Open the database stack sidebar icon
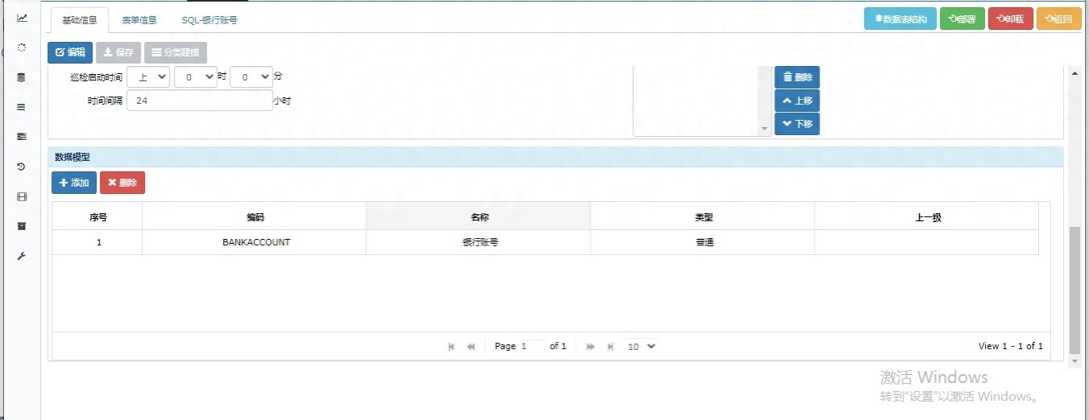Screen dimensions: 1089x420 (x=22, y=77)
